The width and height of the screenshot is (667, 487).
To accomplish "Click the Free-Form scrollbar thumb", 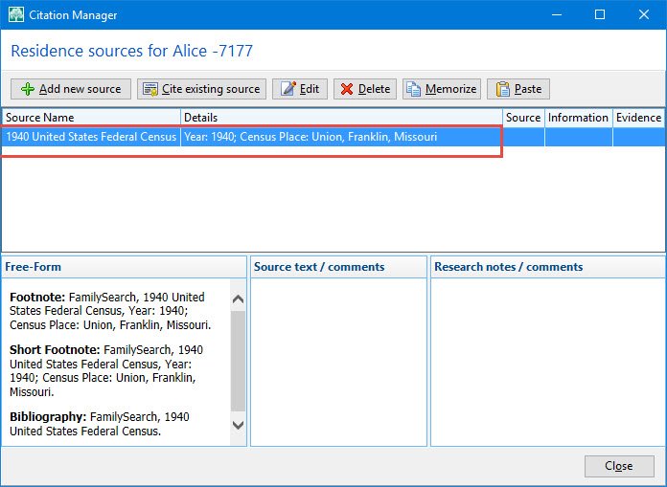I will (239, 361).
